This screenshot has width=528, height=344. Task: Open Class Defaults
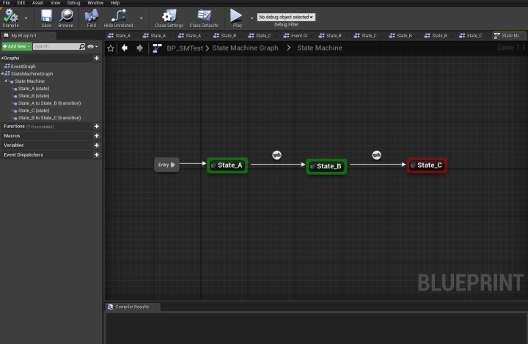204,18
